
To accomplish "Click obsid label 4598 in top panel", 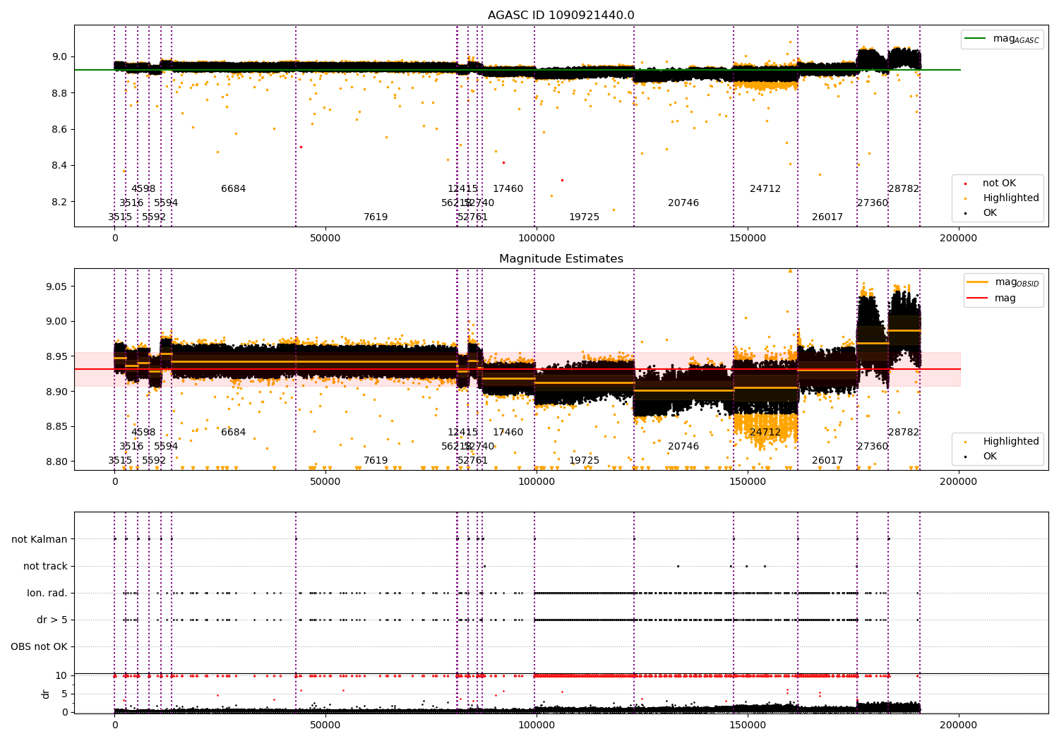I will point(143,189).
